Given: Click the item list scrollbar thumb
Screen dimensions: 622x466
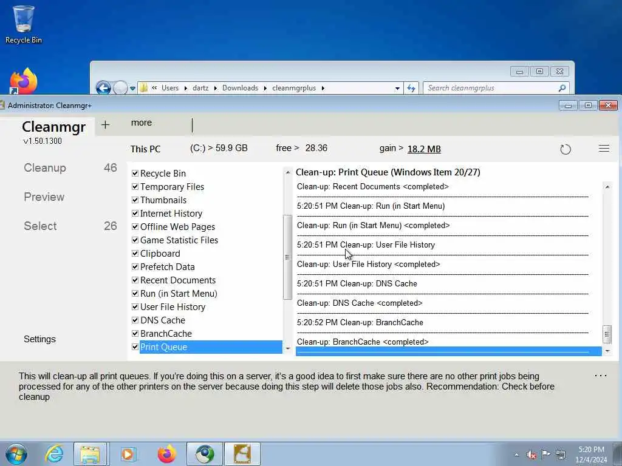Looking at the screenshot, I should tap(287, 257).
